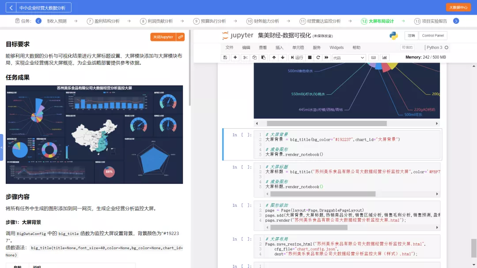Insert a cell below with plus icon
Image resolution: width=477 pixels, height=268 pixels.
pyautogui.click(x=235, y=57)
